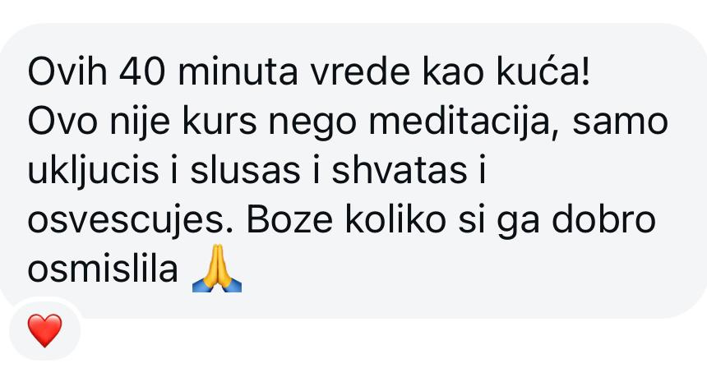This screenshot has height=377, width=707.
Task: Click the word 'shvatas' in the message
Action: click(x=400, y=171)
